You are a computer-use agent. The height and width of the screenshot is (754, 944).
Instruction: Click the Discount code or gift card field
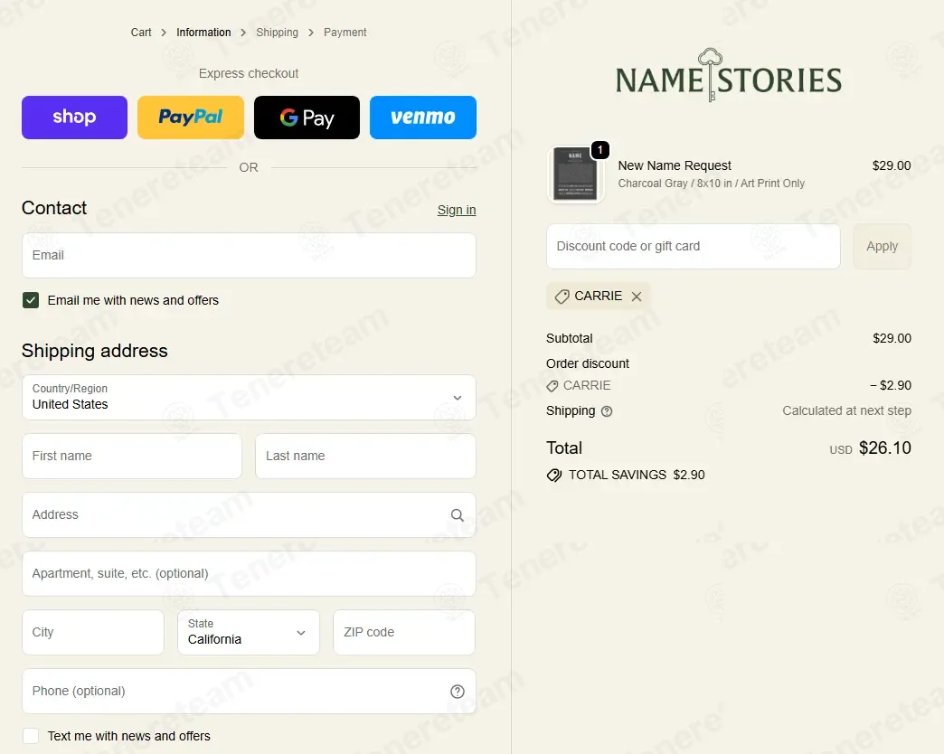pyautogui.click(x=693, y=246)
